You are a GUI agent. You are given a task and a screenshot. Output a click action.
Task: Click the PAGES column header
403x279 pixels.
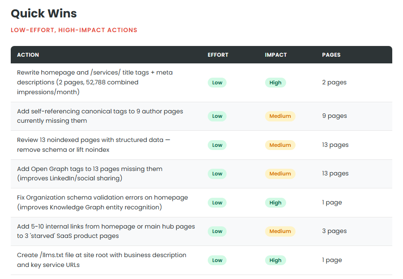[331, 55]
